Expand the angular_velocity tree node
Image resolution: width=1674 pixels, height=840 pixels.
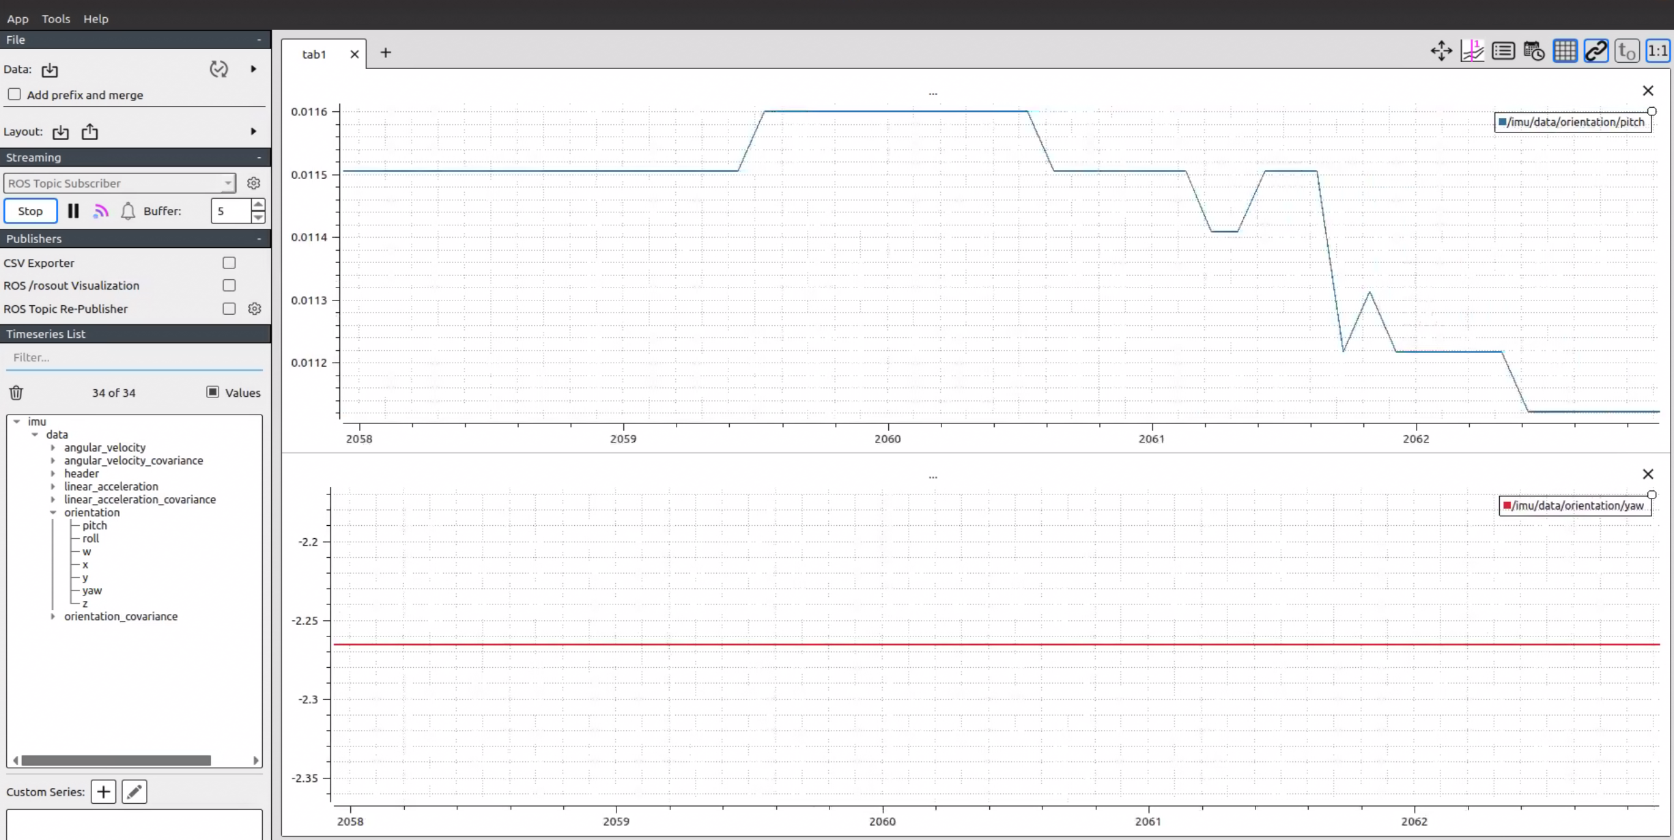tap(53, 448)
